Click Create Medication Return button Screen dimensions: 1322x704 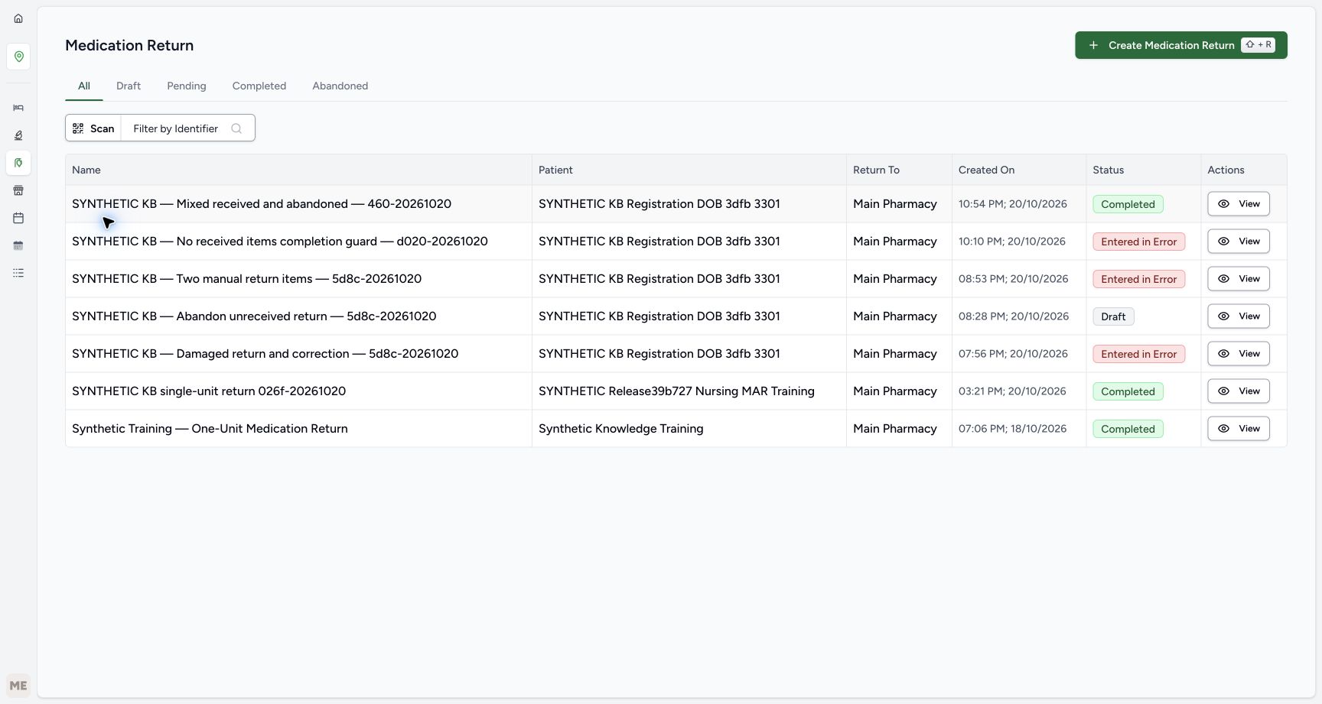tap(1181, 45)
